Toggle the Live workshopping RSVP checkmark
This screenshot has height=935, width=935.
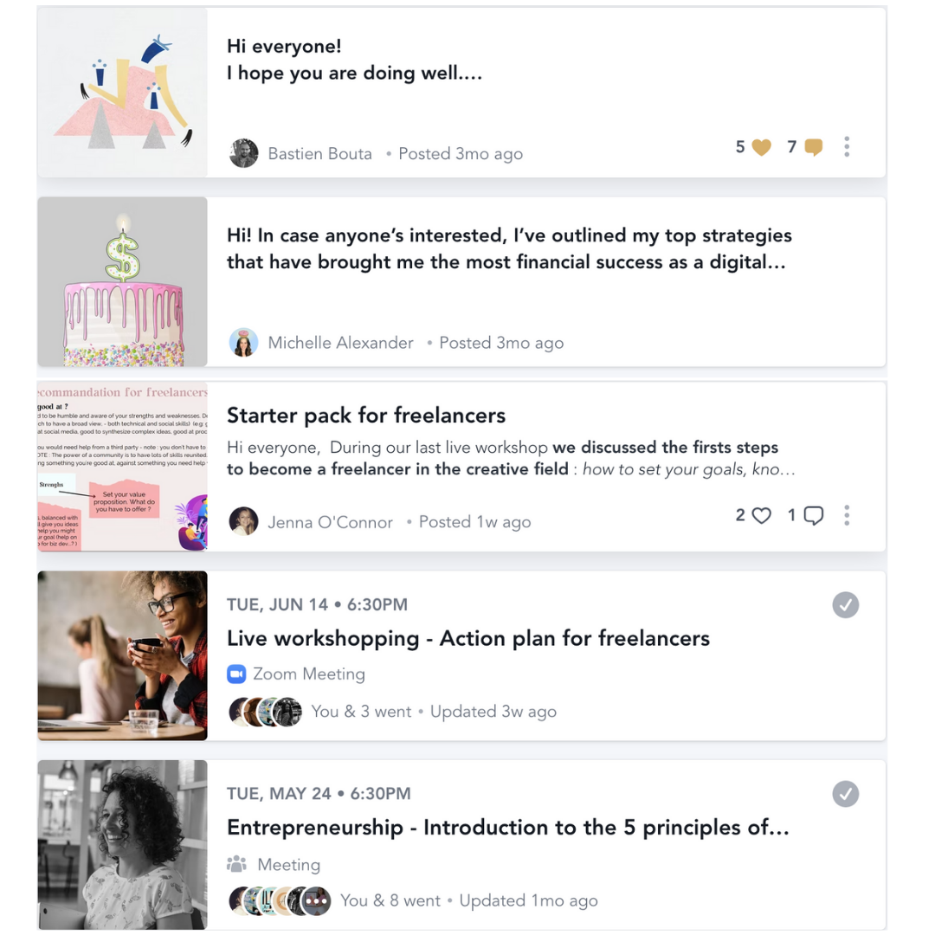(x=846, y=605)
